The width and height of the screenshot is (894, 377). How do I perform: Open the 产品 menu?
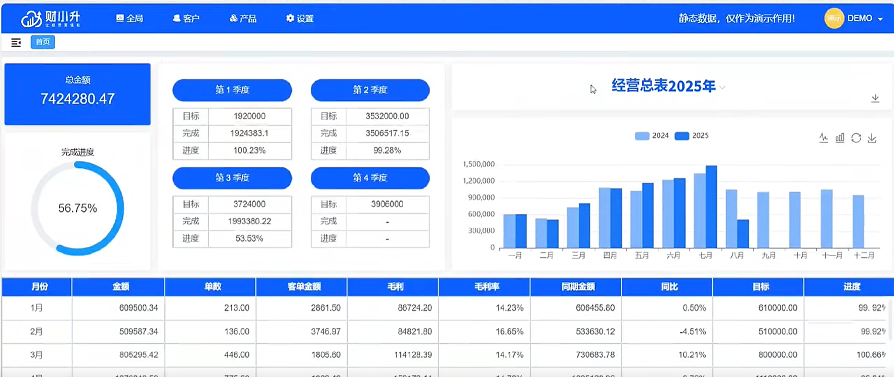pyautogui.click(x=243, y=19)
